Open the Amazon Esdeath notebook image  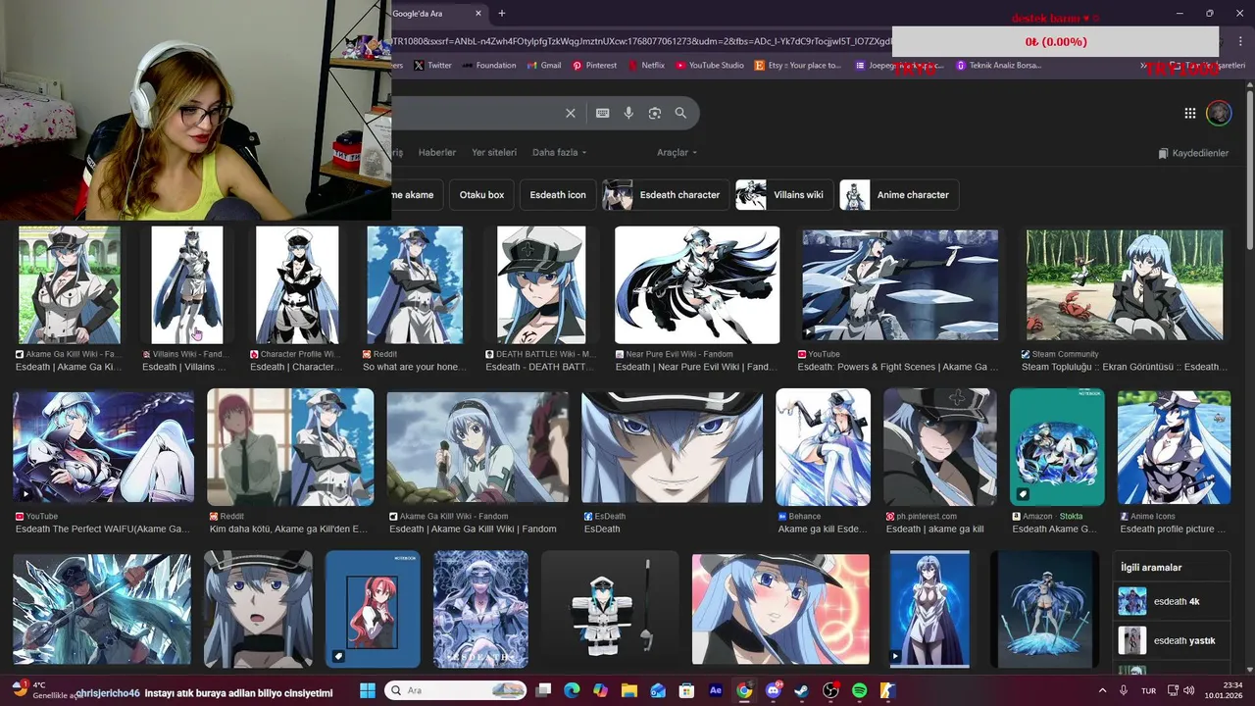tap(1057, 447)
